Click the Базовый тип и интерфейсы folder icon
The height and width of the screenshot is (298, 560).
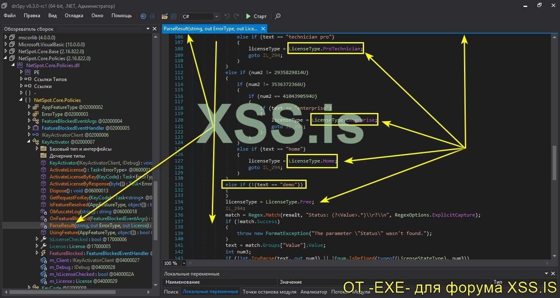click(x=43, y=149)
